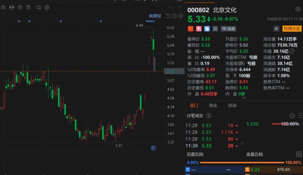Click the four-diamond event cluster above chart
The height and width of the screenshot is (175, 303).
pos(150,21)
